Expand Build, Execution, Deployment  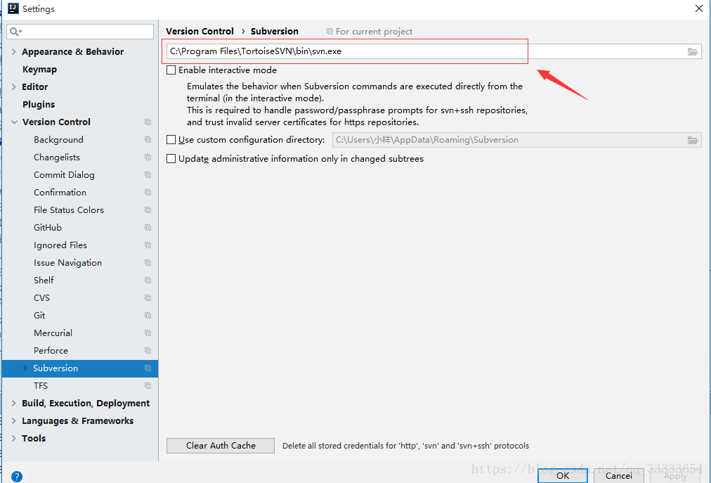pos(14,403)
